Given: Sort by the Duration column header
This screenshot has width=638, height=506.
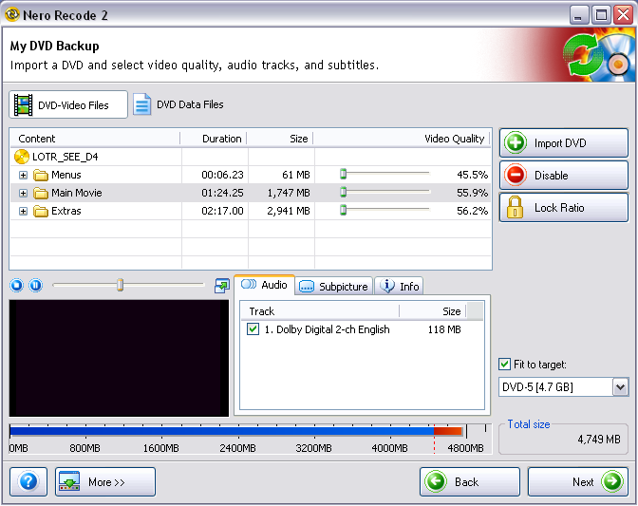Looking at the screenshot, I should (x=214, y=139).
